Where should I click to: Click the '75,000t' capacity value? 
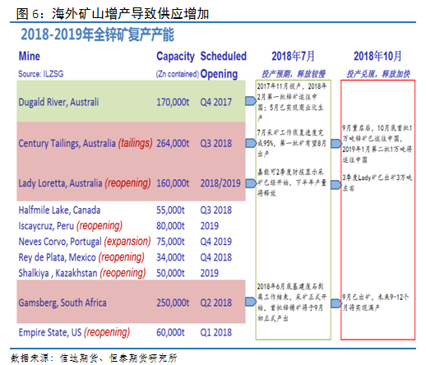170,242
